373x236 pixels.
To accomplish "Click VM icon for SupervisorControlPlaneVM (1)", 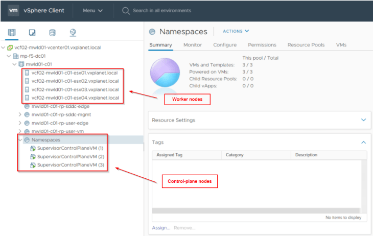I will point(33,148).
